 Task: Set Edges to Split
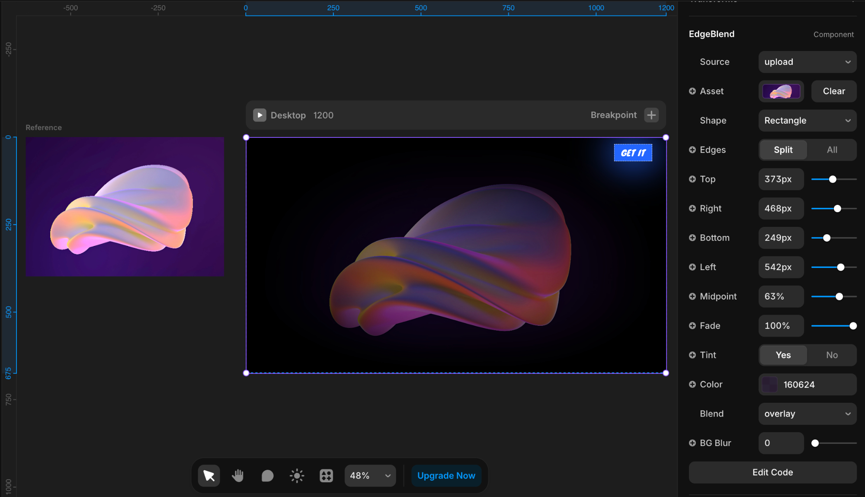pyautogui.click(x=783, y=150)
